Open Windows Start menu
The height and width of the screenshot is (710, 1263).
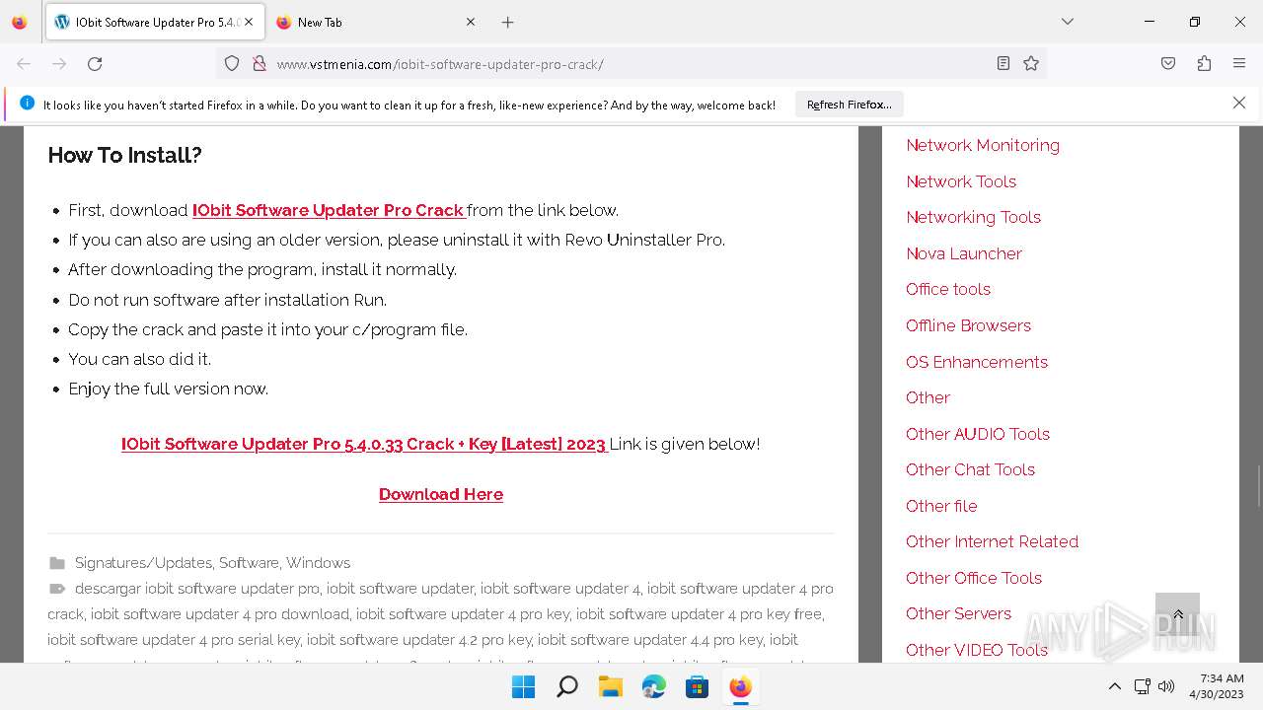pos(523,686)
